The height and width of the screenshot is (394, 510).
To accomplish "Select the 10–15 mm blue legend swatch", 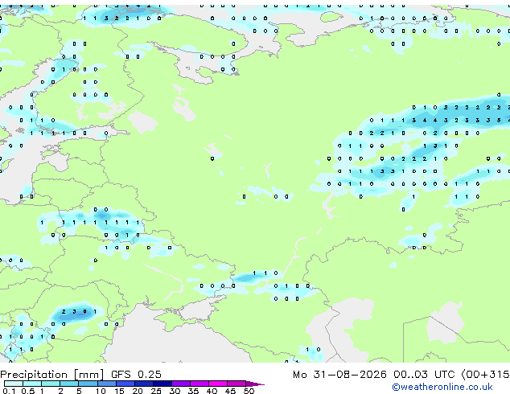I will (x=107, y=384).
